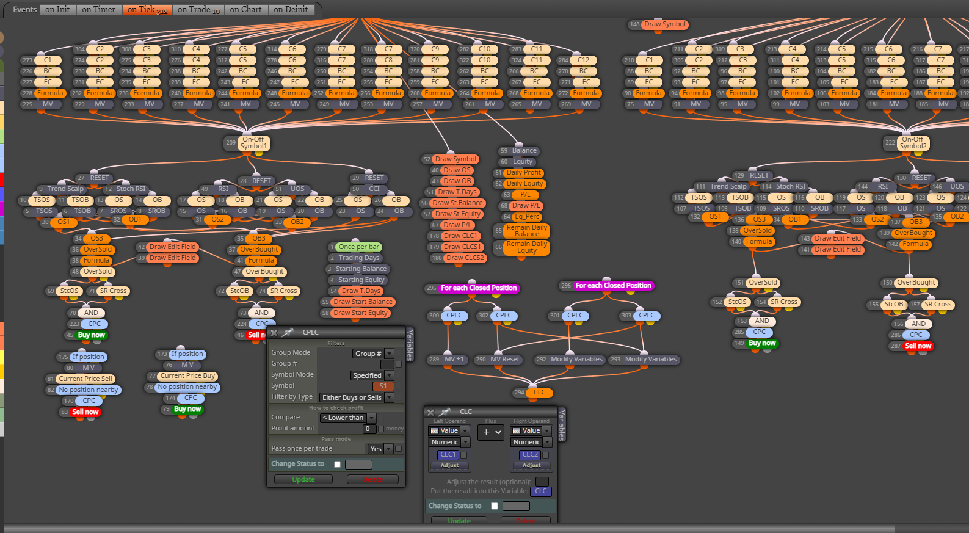Toggle the checkbox next to CLC1 variable
Viewport: 969px width, 533px height.
point(463,455)
